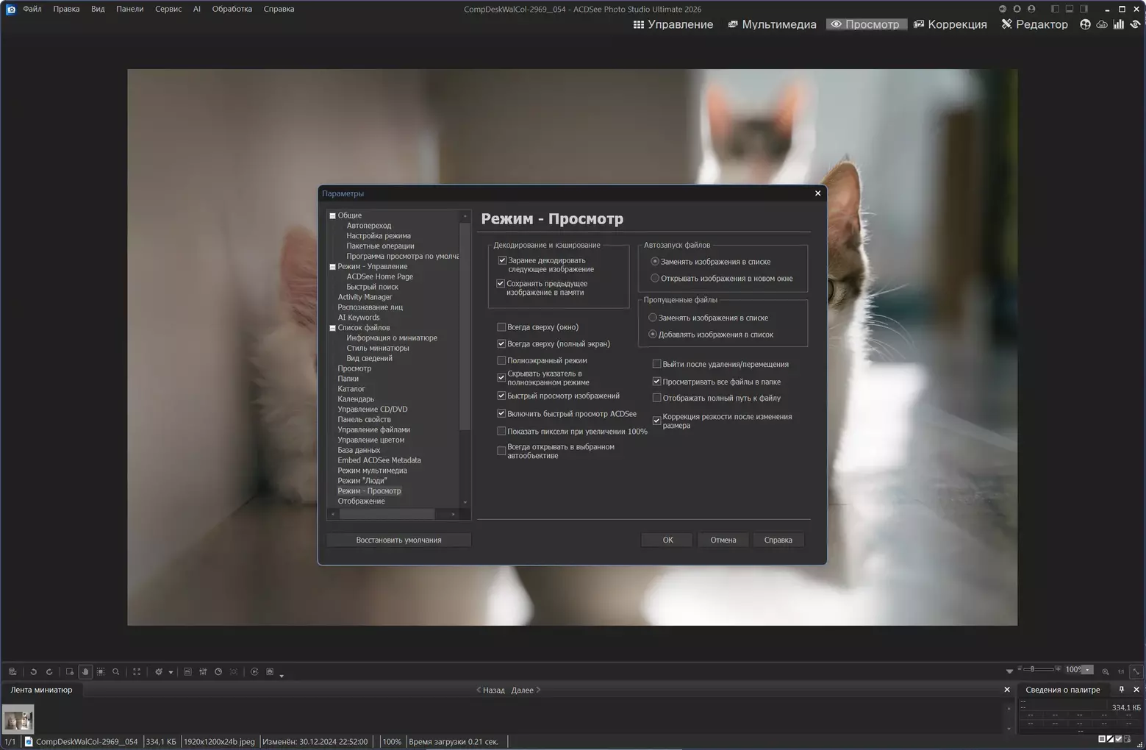Click the Отмена button in dialog
This screenshot has width=1146, height=750.
(x=723, y=540)
